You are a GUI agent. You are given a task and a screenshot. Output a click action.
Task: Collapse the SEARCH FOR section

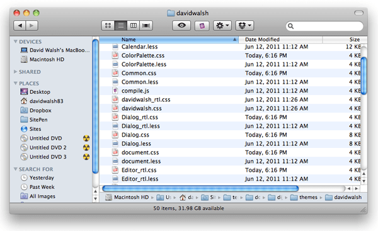point(15,169)
